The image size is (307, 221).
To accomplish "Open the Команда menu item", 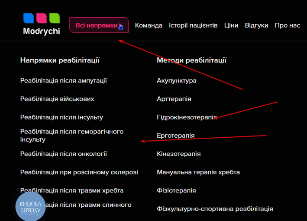I will pyautogui.click(x=149, y=25).
